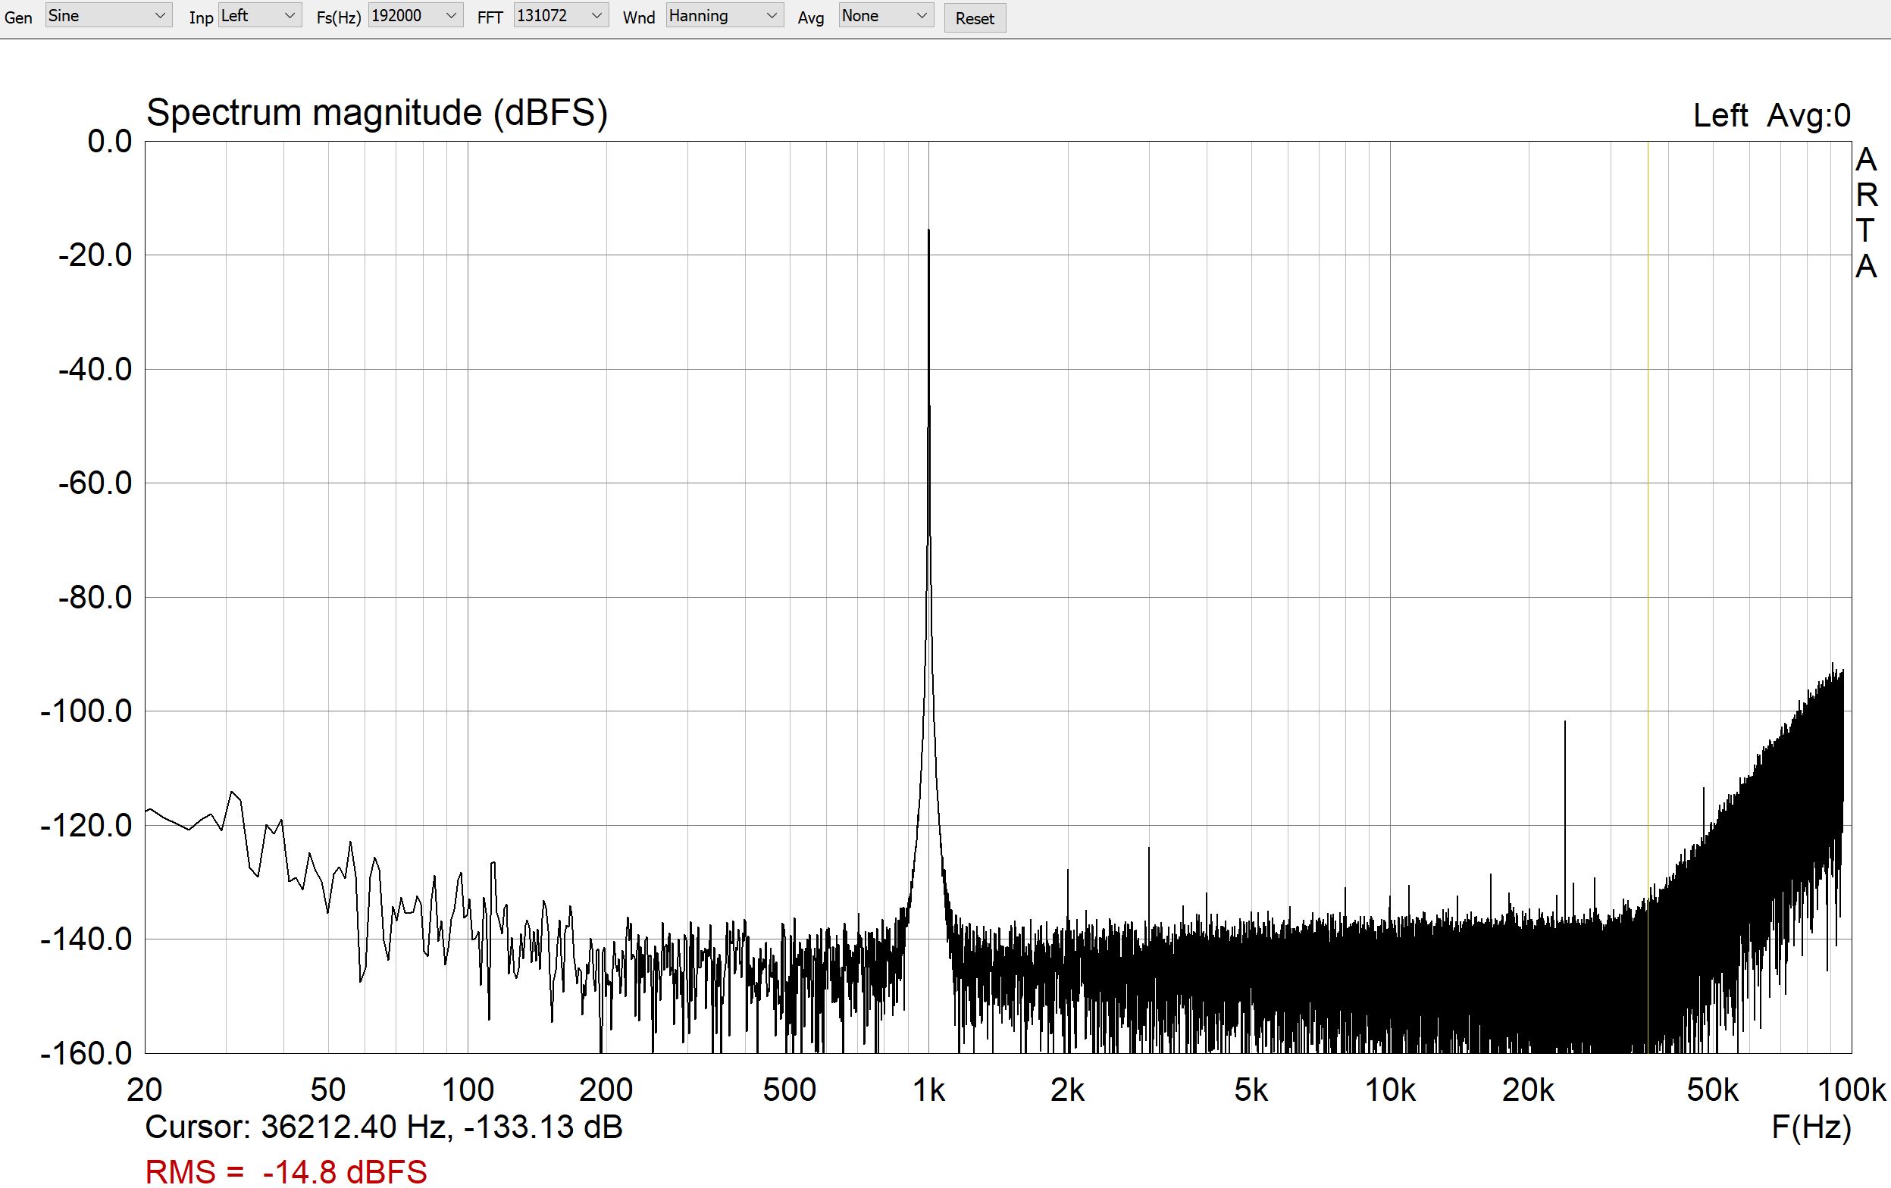Image resolution: width=1891 pixels, height=1188 pixels.
Task: Click the 5k x-axis label
Action: tap(1251, 1090)
